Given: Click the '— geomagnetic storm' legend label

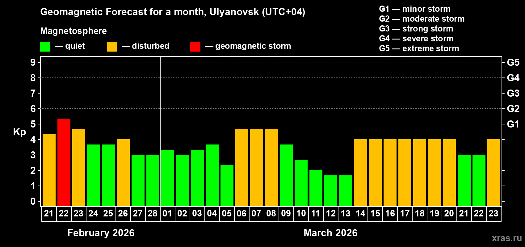Looking at the screenshot, I should (248, 46).
